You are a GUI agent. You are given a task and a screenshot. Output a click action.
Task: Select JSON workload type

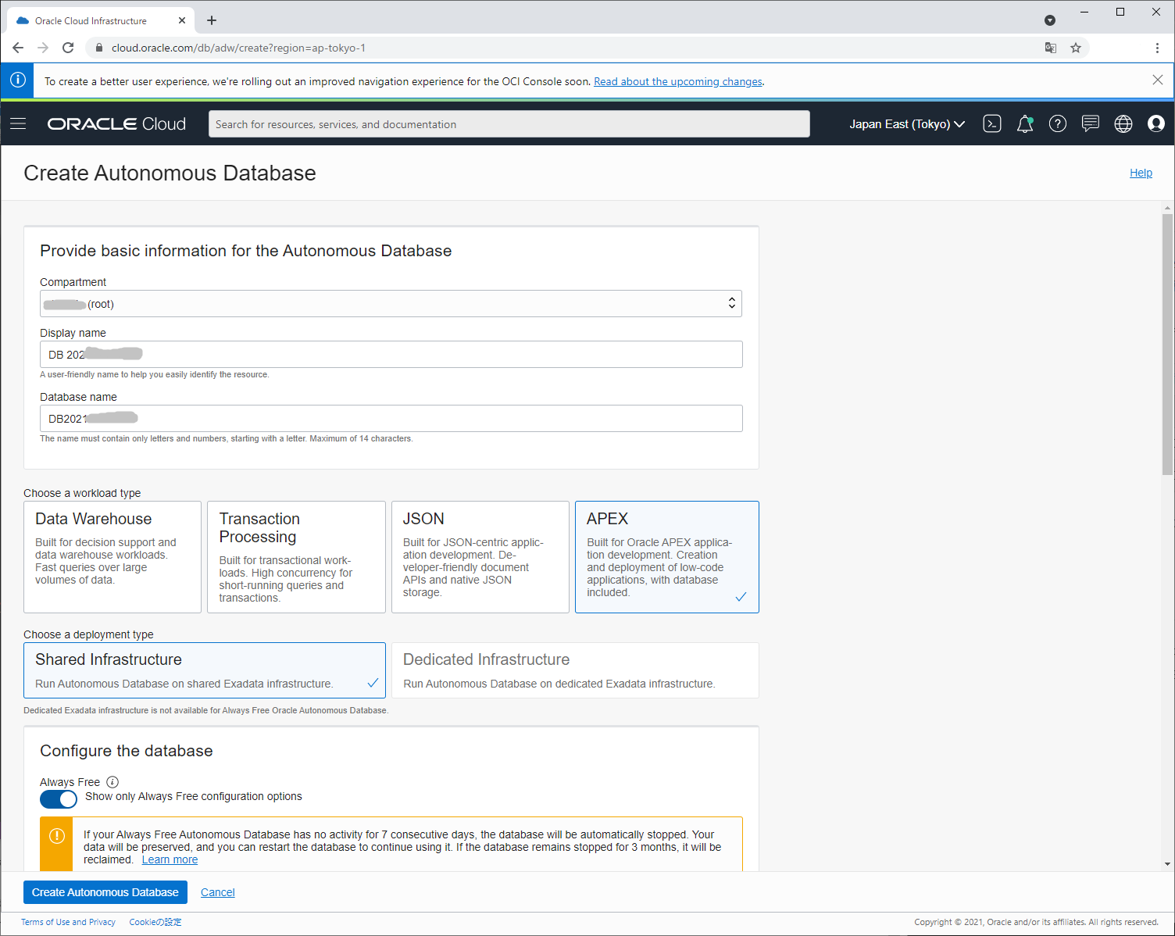pos(480,557)
